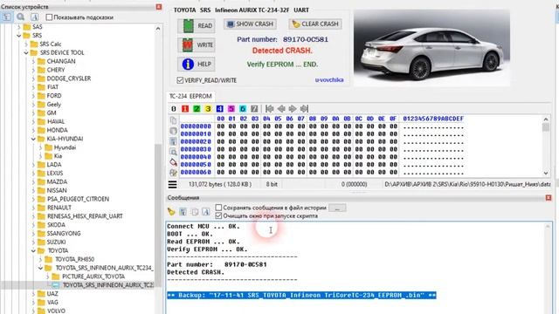559x314 pixels.
Task: Go to previous hex page arrow
Action: (x=281, y=108)
